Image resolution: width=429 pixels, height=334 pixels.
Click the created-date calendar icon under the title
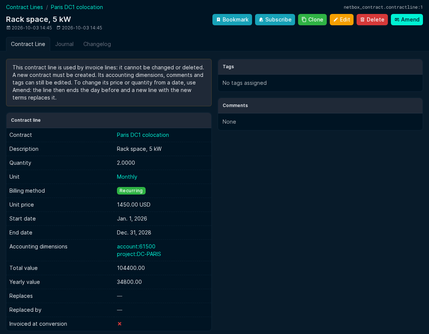[8, 28]
